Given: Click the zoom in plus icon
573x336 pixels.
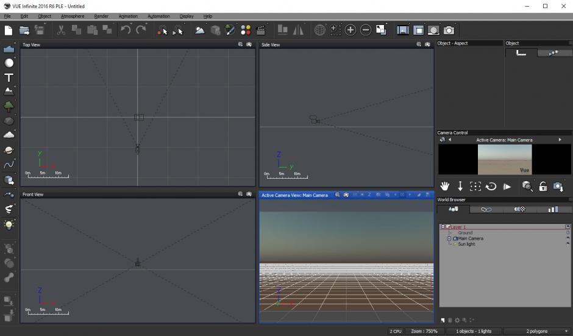Looking at the screenshot, I should (x=350, y=30).
